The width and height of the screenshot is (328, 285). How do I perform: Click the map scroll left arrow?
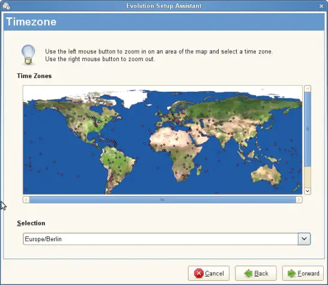pos(26,200)
